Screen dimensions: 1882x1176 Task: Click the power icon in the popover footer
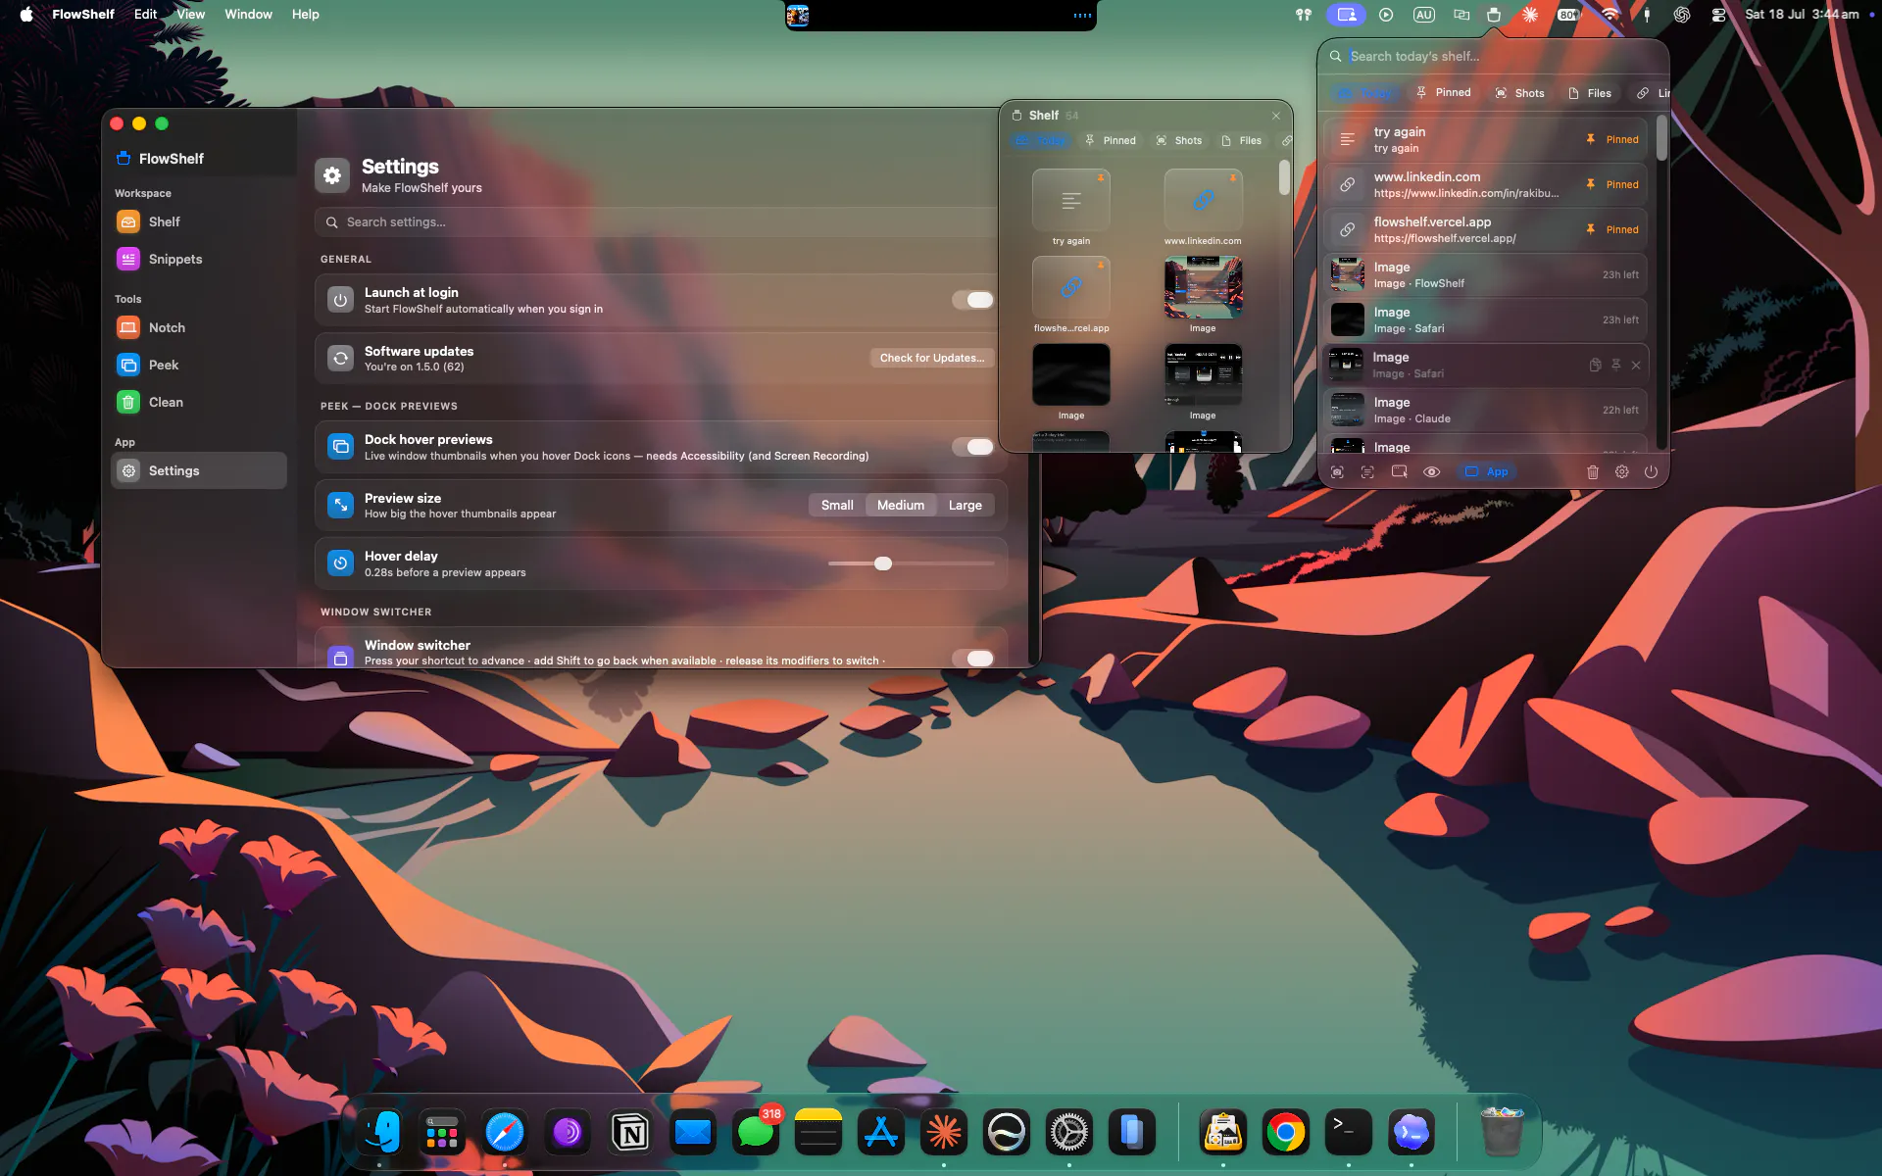click(x=1652, y=472)
